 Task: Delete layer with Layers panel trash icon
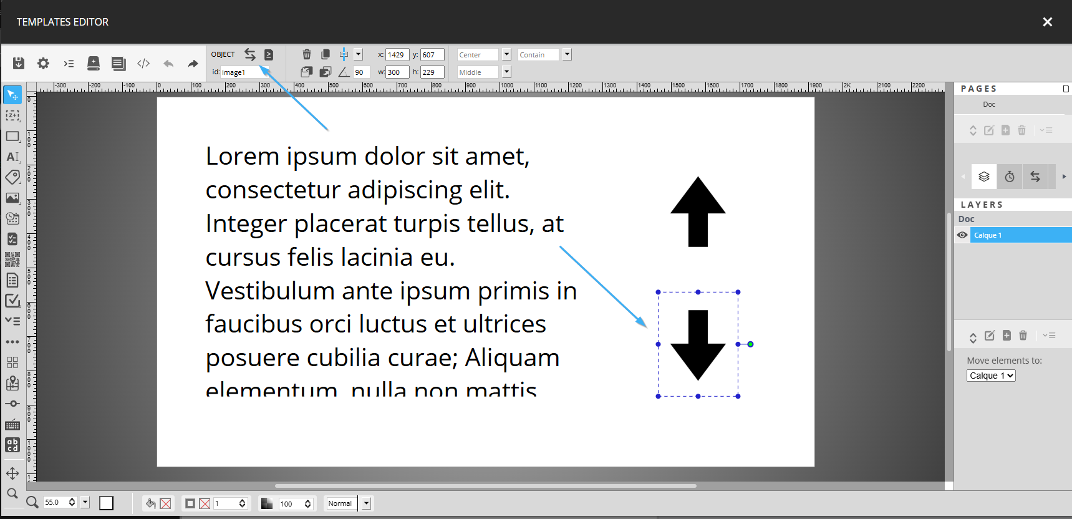coord(1023,336)
